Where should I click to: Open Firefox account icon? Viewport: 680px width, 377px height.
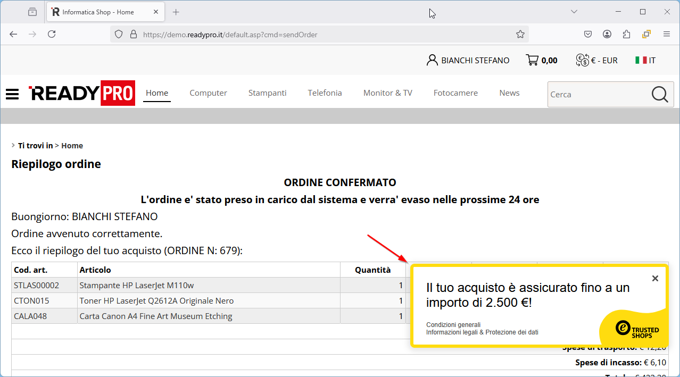click(x=607, y=34)
